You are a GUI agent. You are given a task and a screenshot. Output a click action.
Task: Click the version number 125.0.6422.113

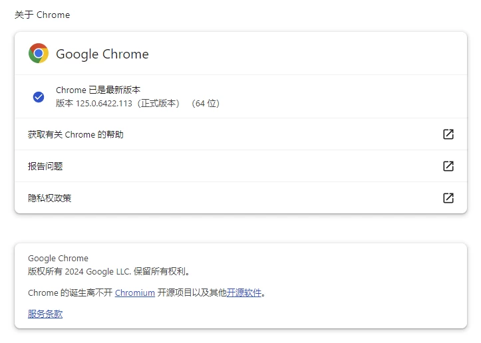click(105, 104)
